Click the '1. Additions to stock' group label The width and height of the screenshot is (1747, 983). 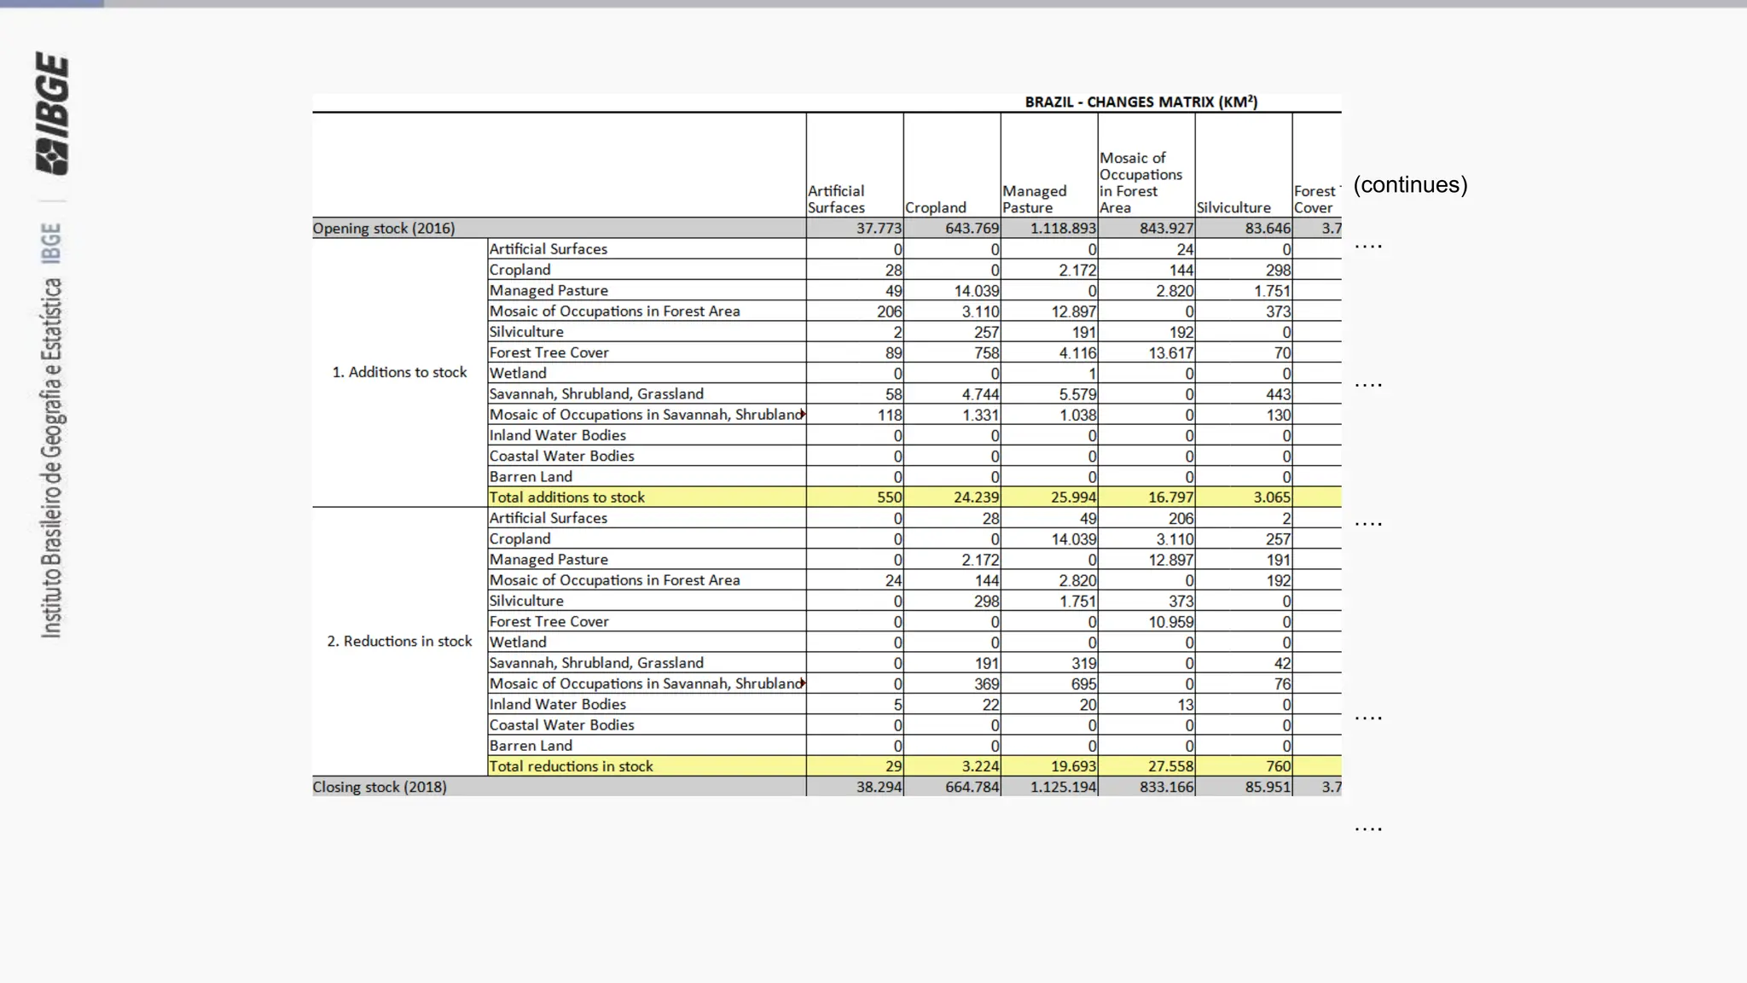399,372
